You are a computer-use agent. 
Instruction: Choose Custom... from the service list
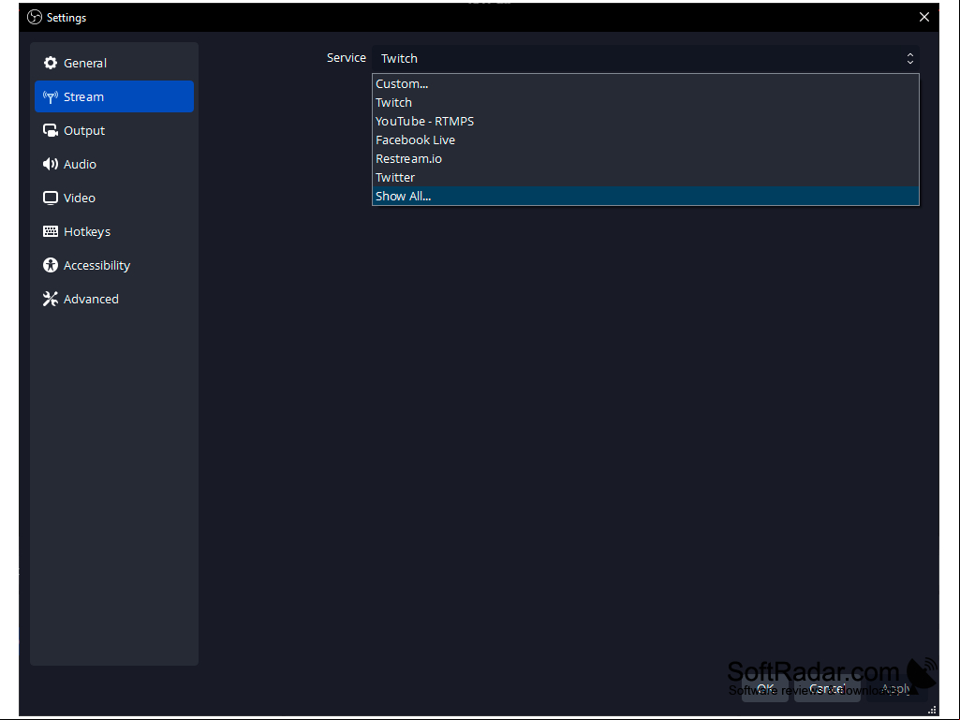tap(645, 84)
